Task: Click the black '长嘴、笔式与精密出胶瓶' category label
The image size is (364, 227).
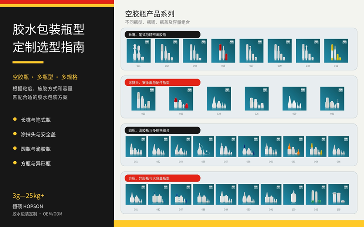Action: click(x=162, y=35)
